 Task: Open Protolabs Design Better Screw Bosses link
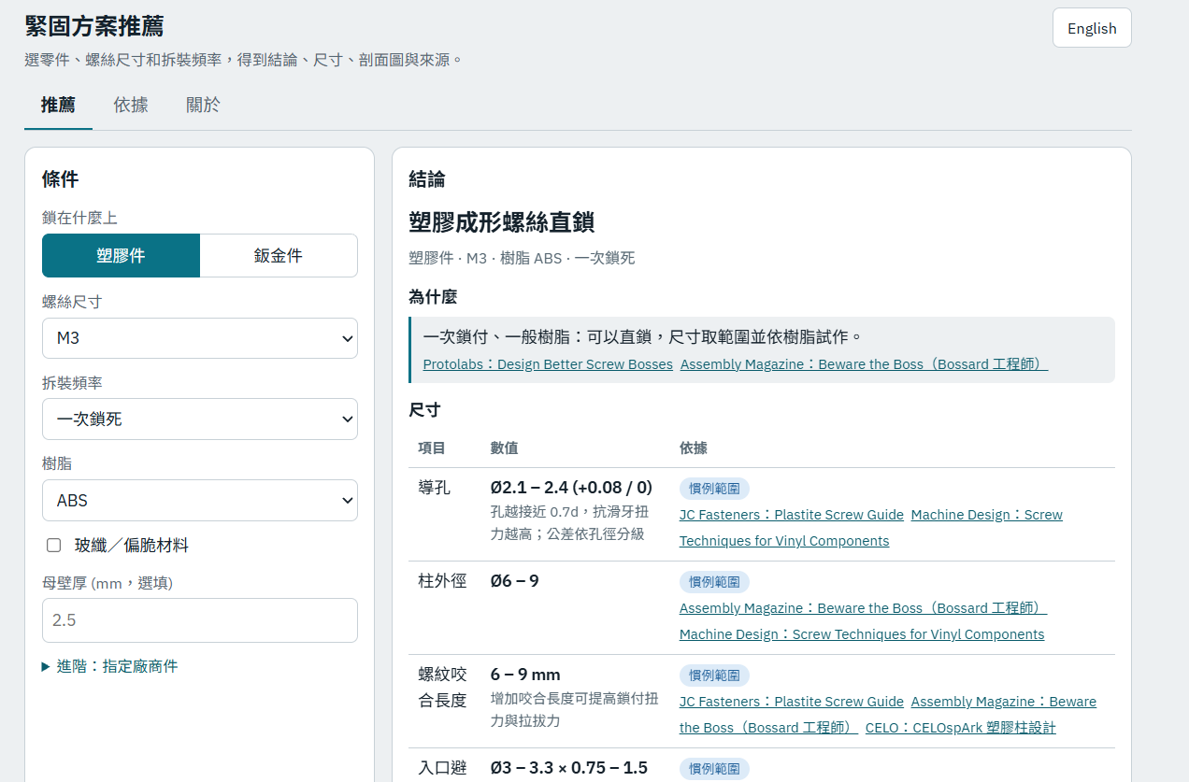pos(548,364)
